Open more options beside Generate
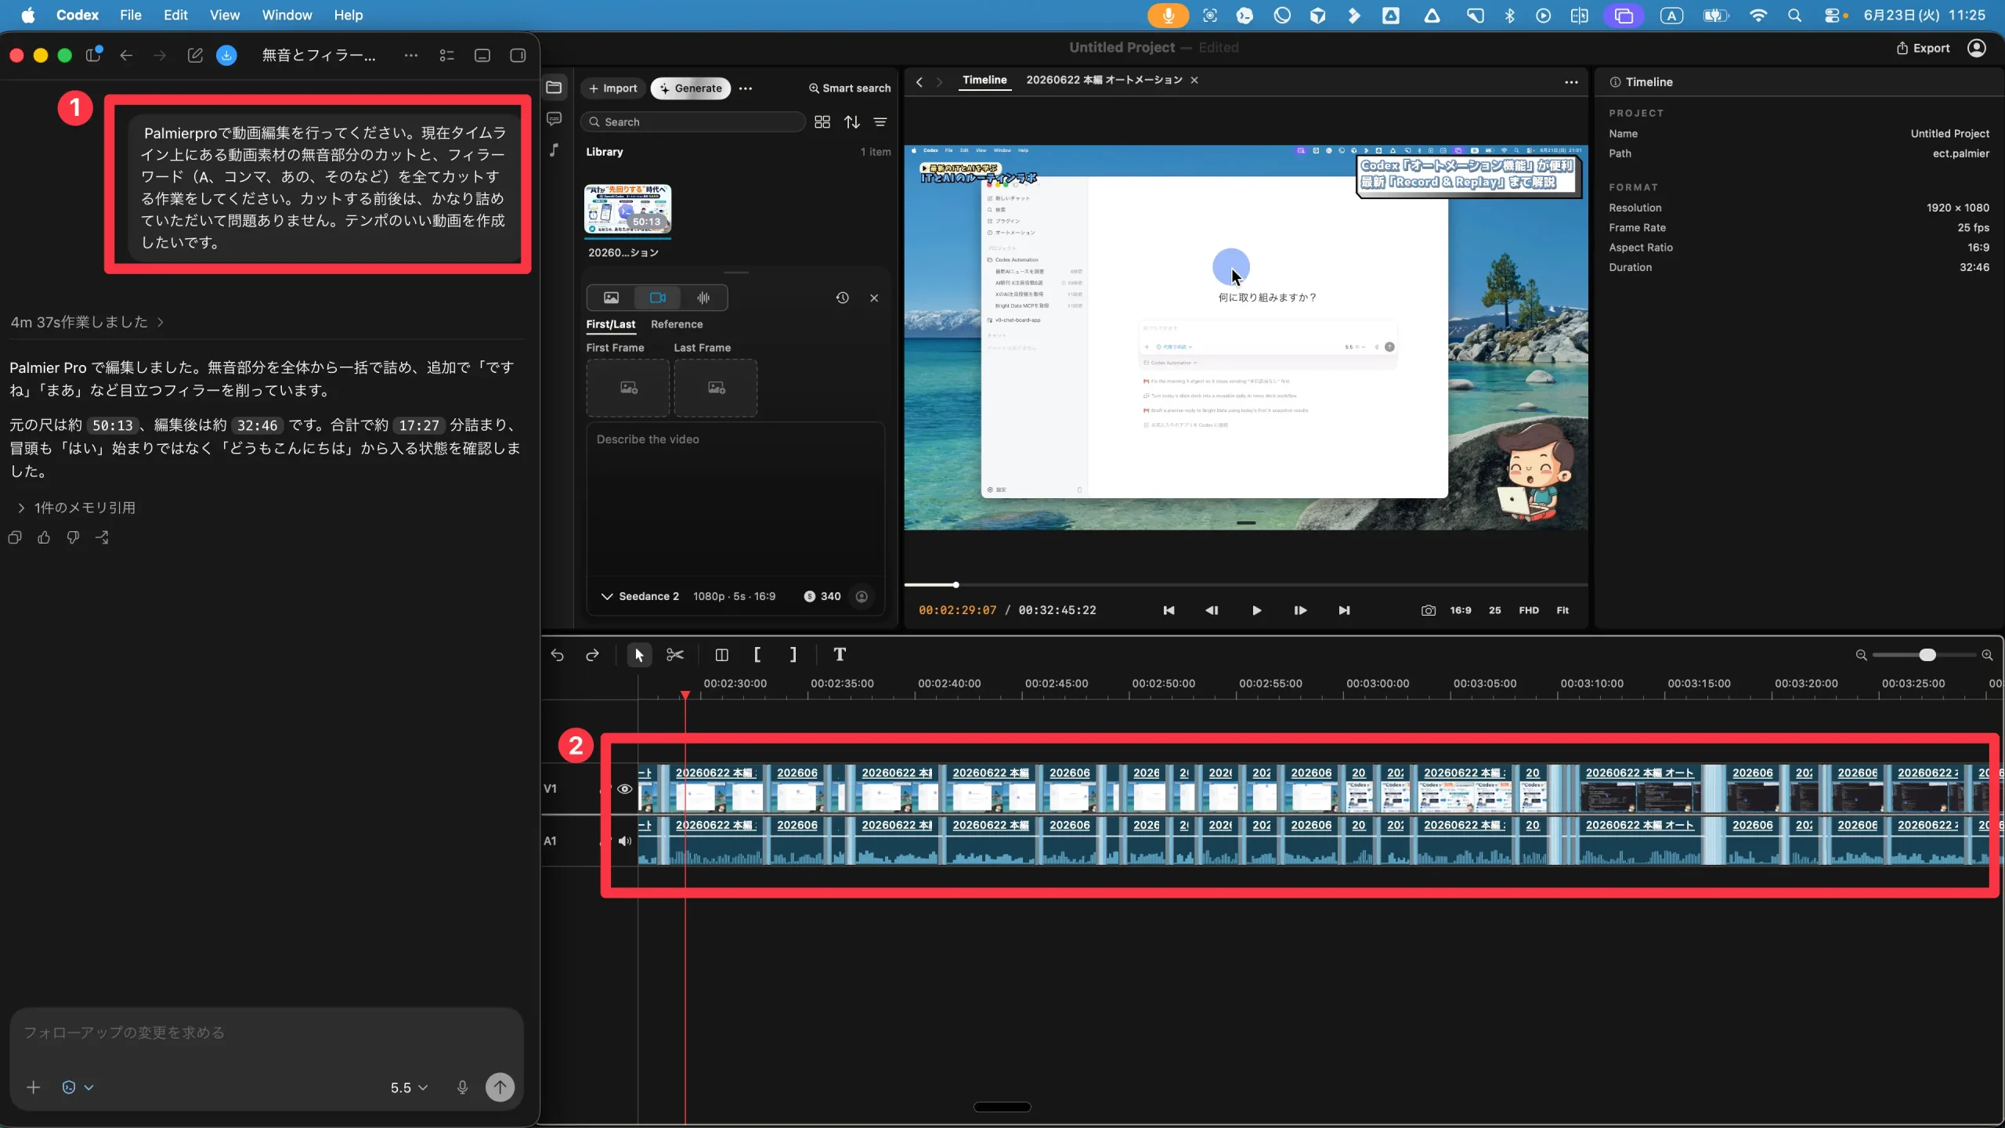 pyautogui.click(x=746, y=89)
